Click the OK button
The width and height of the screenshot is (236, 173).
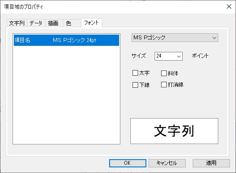tap(128, 163)
